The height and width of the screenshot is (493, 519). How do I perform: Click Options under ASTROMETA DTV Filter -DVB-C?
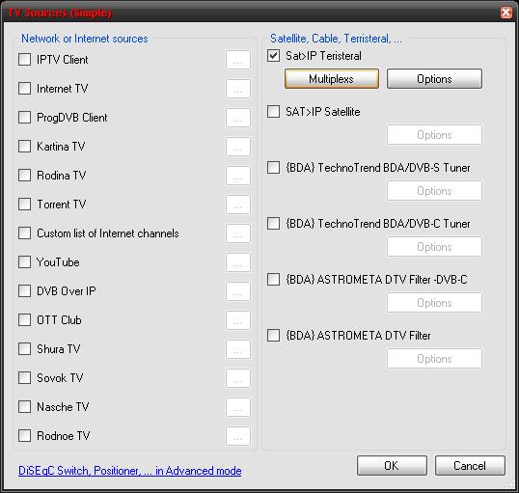pos(434,303)
